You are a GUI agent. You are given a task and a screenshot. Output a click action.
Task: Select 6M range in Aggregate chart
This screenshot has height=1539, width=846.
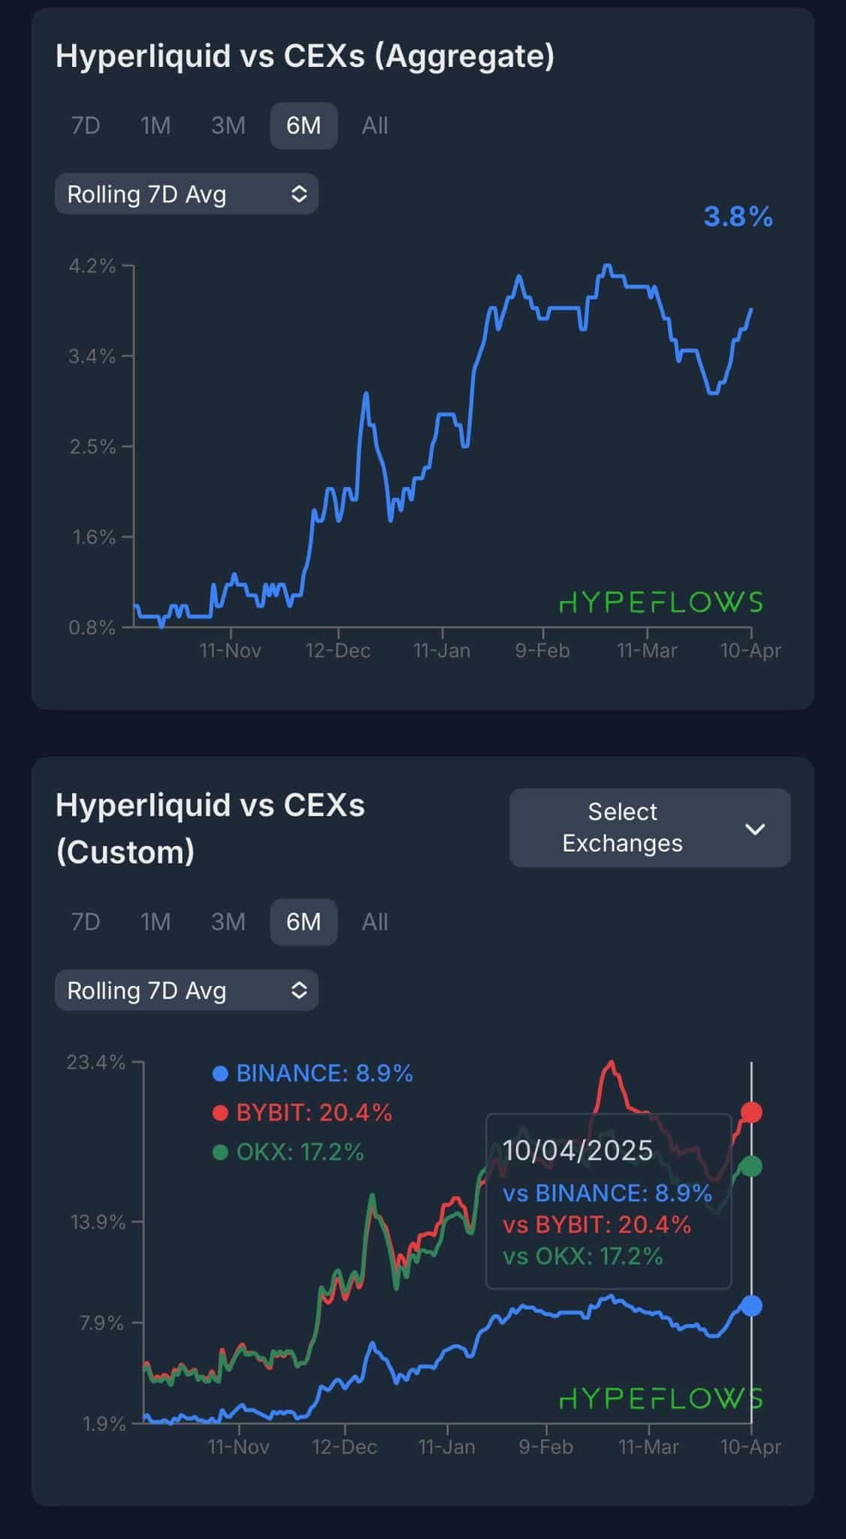pos(304,125)
